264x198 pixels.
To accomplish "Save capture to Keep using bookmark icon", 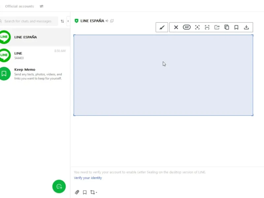I will pos(236,27).
